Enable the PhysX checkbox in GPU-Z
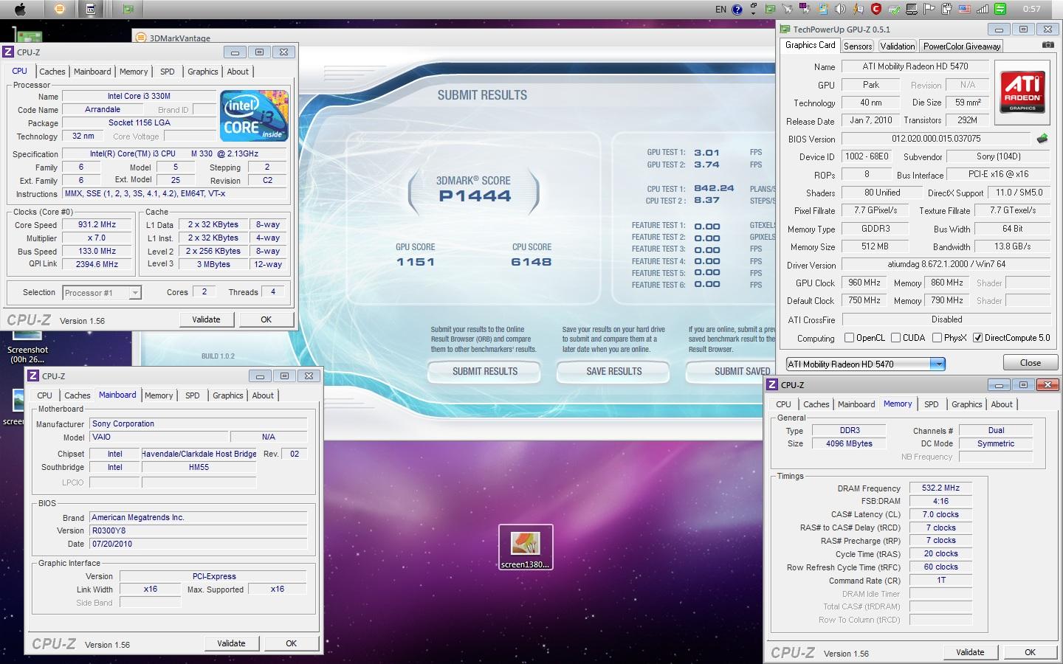 click(x=937, y=338)
